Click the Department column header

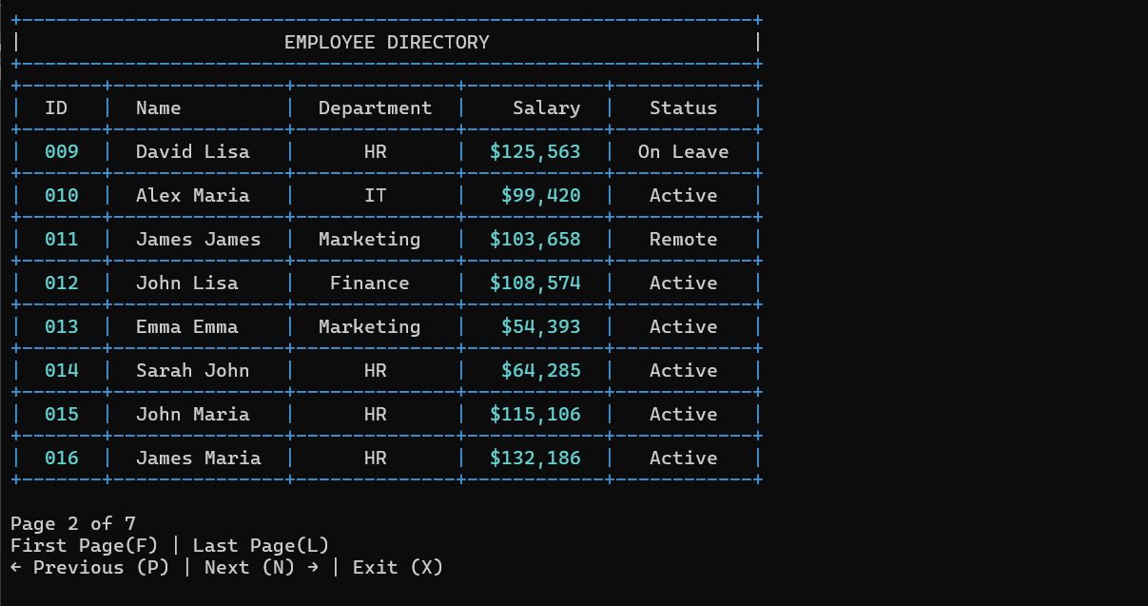[375, 108]
